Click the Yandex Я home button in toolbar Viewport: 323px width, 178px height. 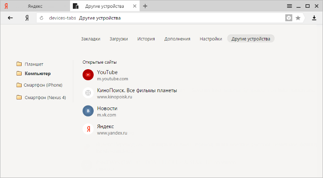pyautogui.click(x=27, y=18)
